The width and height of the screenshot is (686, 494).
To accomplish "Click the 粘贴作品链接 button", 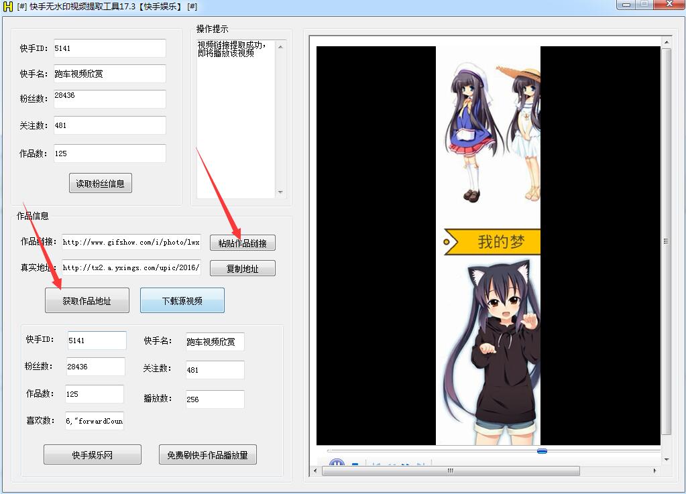I will [242, 243].
